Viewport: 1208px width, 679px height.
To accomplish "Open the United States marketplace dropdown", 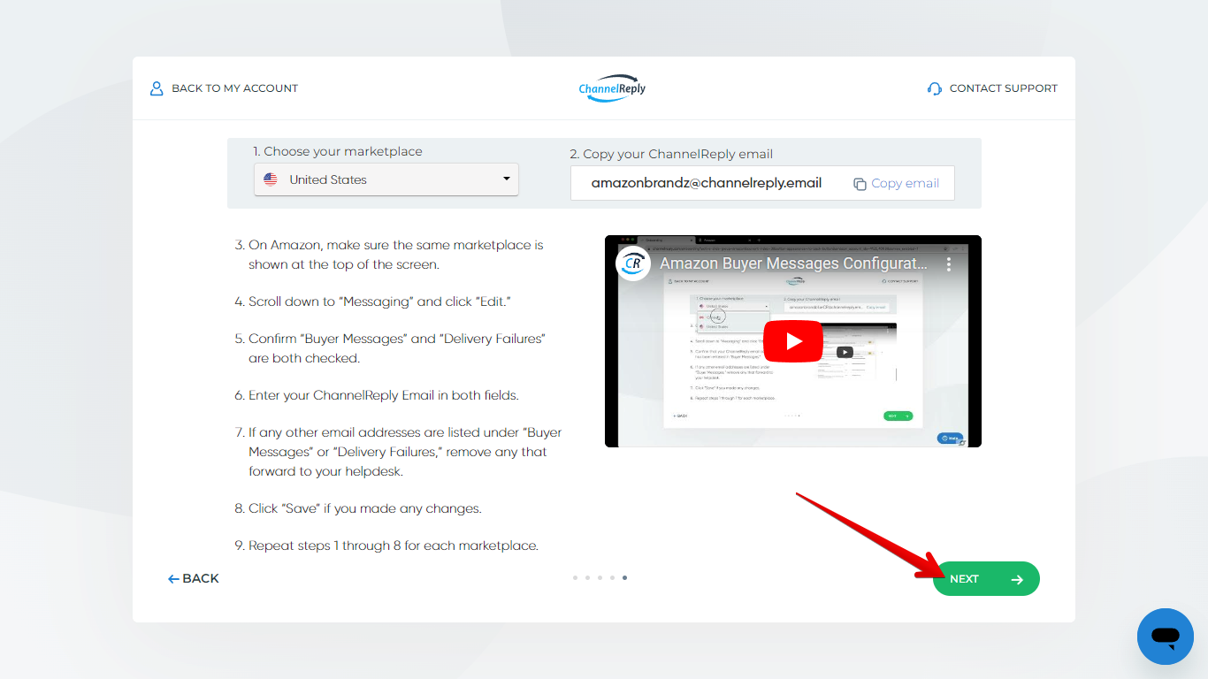I will click(386, 179).
